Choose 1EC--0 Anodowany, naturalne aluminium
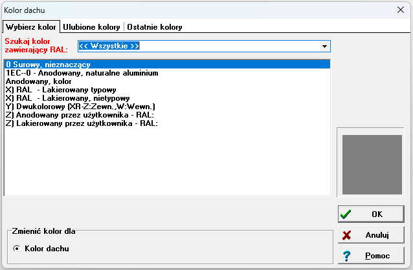 [82, 73]
